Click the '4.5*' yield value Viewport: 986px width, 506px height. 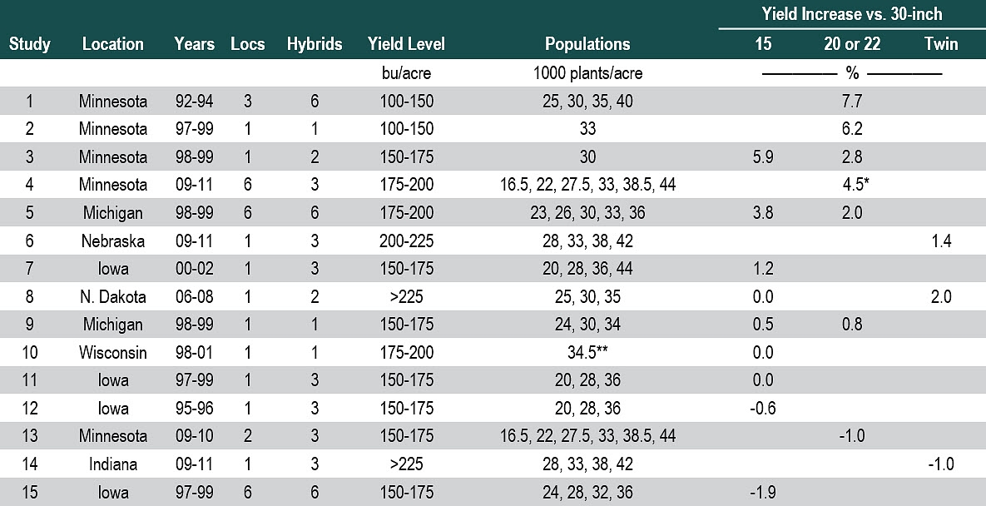(855, 185)
